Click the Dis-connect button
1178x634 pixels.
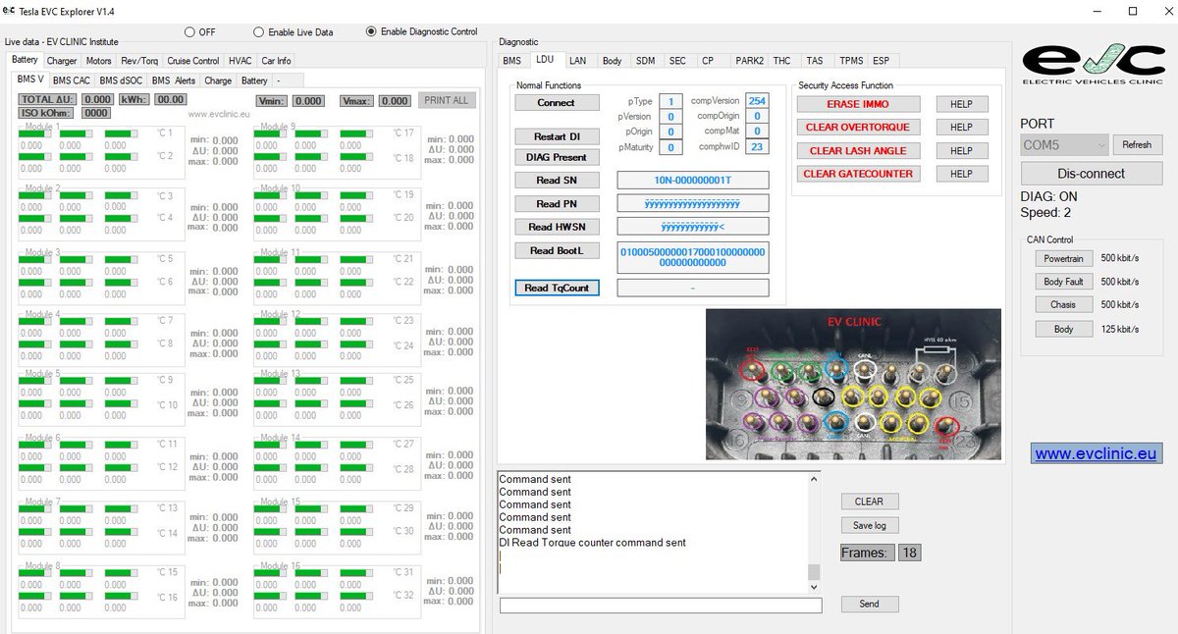tap(1091, 174)
